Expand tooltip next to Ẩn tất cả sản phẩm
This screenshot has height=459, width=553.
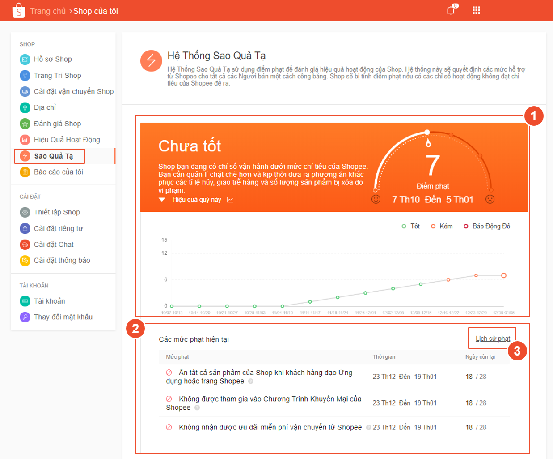pyautogui.click(x=251, y=382)
